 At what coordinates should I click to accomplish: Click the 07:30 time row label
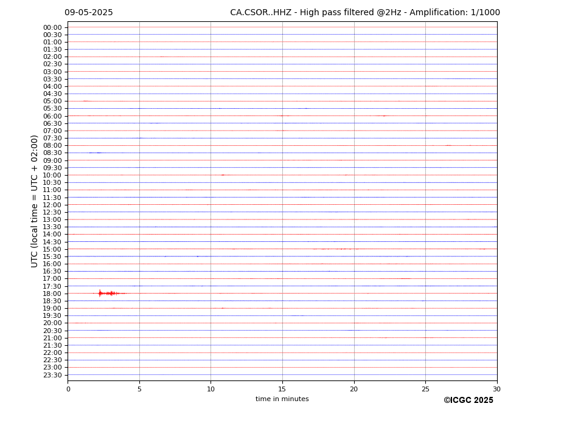tap(52, 139)
